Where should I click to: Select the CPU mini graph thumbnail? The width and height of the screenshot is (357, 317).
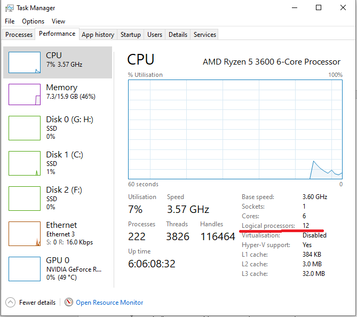[x=25, y=62]
